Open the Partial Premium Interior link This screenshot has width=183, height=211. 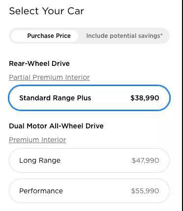(x=49, y=77)
